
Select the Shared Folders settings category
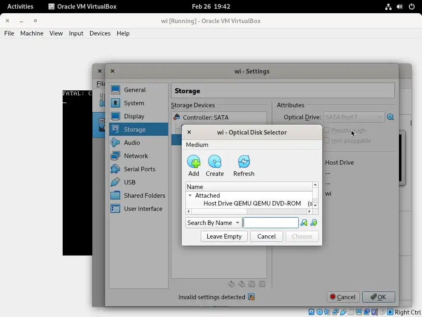[138, 195]
